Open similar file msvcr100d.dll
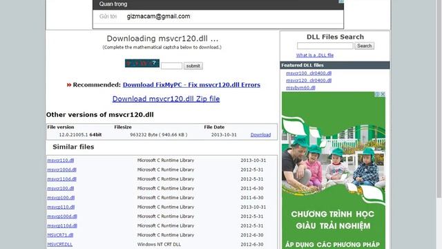 click(61, 169)
